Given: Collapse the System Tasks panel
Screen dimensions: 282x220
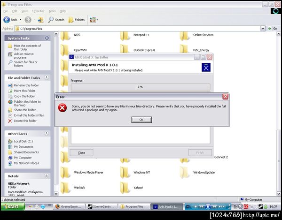Looking at the screenshot, I should tap(47, 38).
